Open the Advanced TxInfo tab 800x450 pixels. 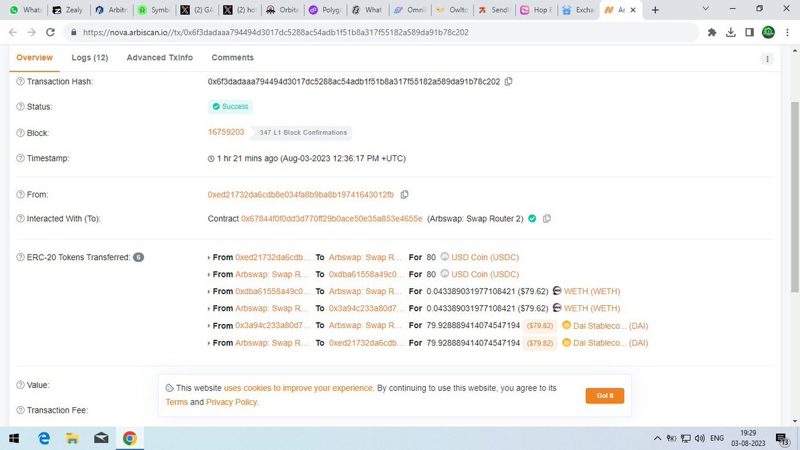159,58
